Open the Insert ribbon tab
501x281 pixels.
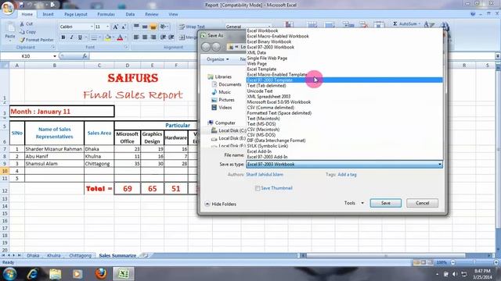(x=48, y=14)
